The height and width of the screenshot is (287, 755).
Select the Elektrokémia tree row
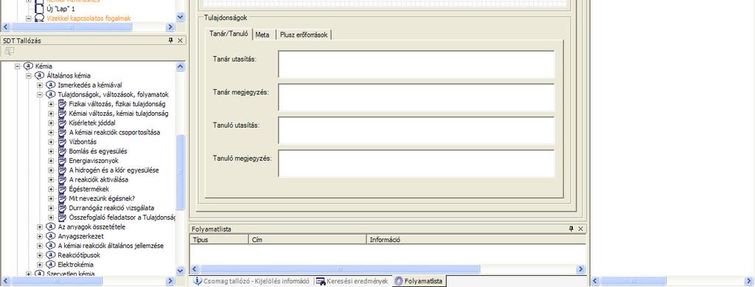click(76, 264)
